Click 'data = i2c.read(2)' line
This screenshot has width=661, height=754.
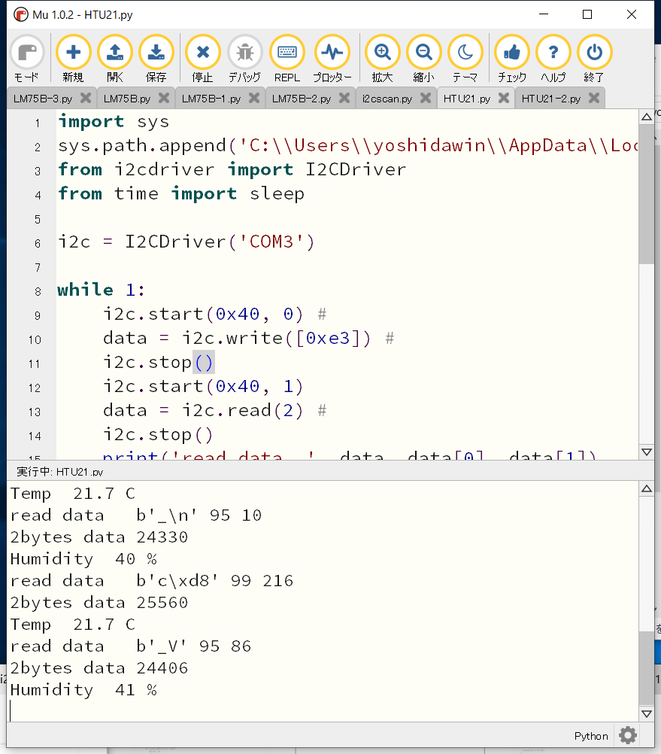(203, 411)
